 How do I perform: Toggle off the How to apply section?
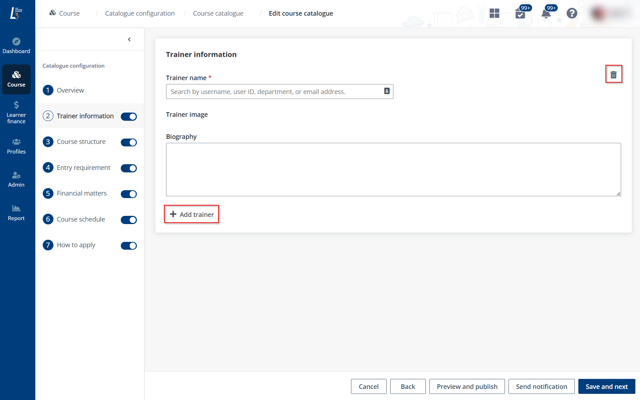(x=129, y=245)
